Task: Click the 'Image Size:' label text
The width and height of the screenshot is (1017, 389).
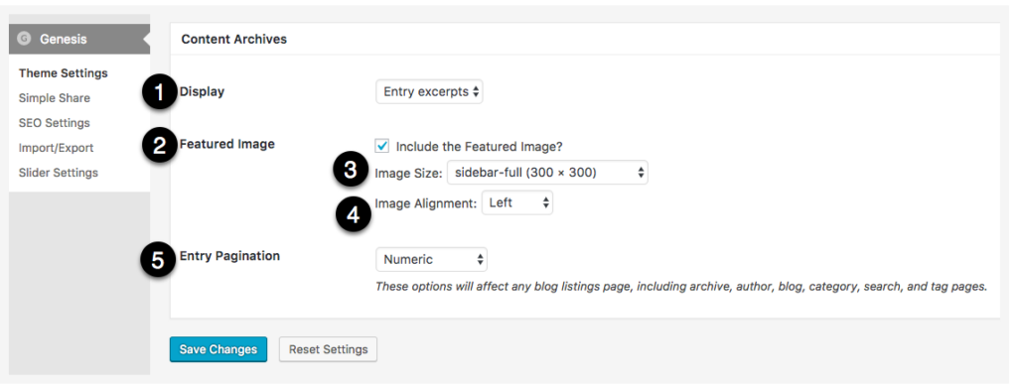Action: coord(408,173)
